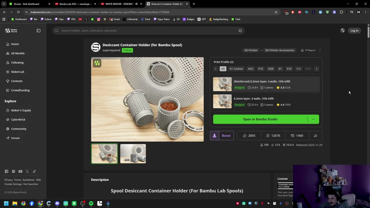Click the Boost rocket button

click(x=222, y=136)
